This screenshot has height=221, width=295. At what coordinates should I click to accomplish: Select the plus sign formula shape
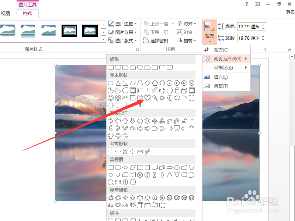[x=111, y=152]
